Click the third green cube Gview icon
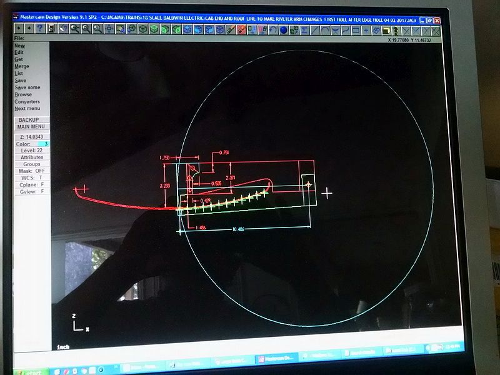Screen dimensions: 500x375 tap(177, 29)
